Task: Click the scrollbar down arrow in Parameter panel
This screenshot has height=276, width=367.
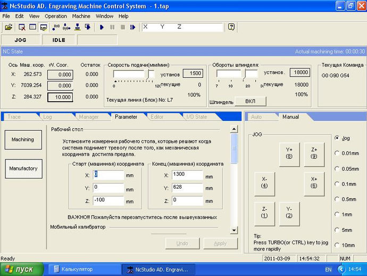Action: pyautogui.click(x=234, y=230)
